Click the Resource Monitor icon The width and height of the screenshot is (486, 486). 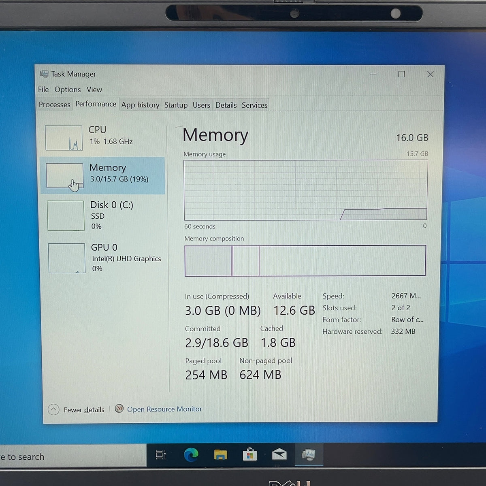tap(119, 409)
